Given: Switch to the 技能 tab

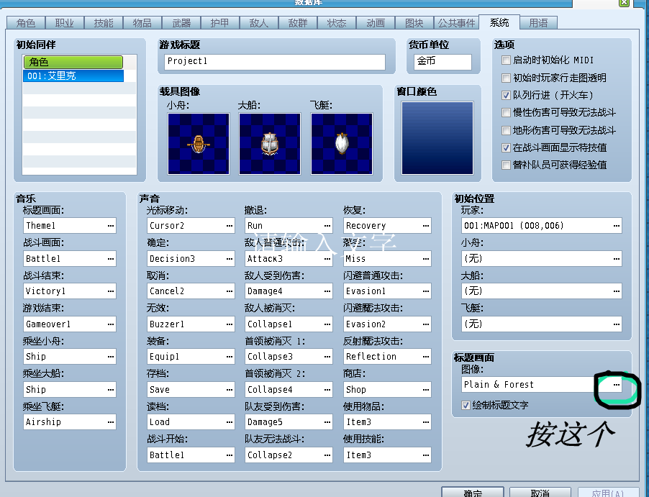Looking at the screenshot, I should (104, 23).
